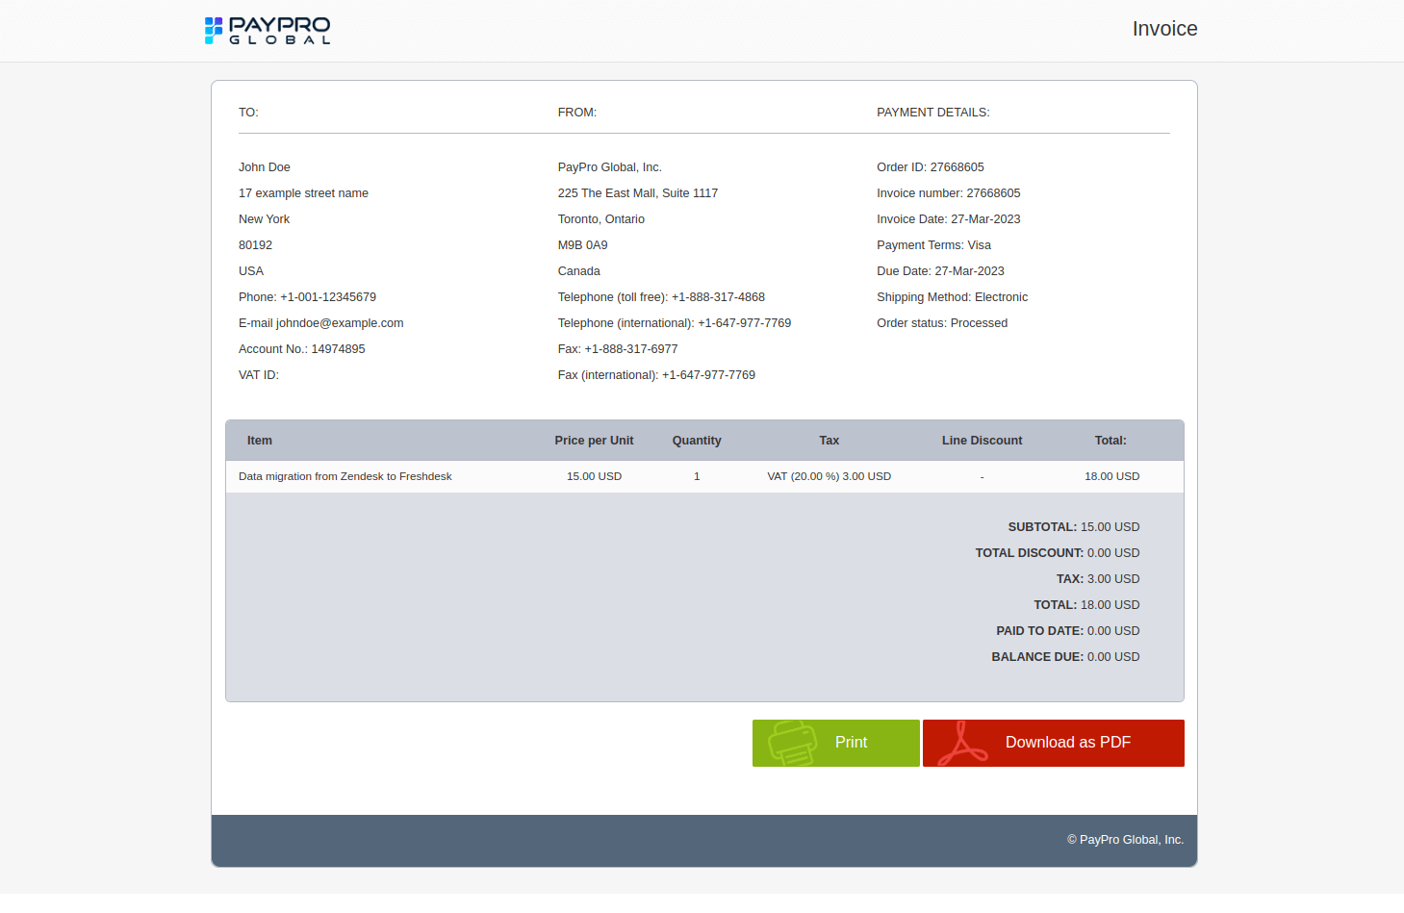
Task: Select the line total cell 18.00 USD in item row
Action: pyautogui.click(x=1112, y=476)
